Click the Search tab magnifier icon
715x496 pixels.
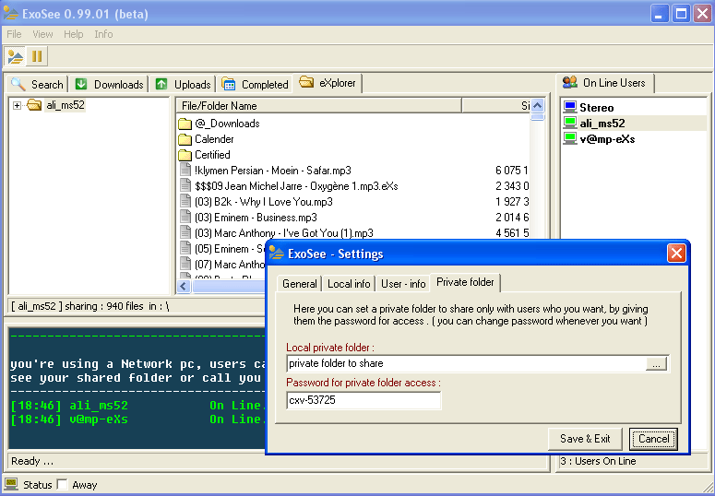pyautogui.click(x=18, y=84)
